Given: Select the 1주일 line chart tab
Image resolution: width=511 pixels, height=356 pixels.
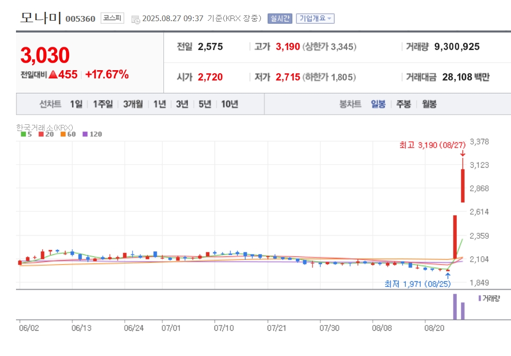Looking at the screenshot, I should (x=103, y=104).
